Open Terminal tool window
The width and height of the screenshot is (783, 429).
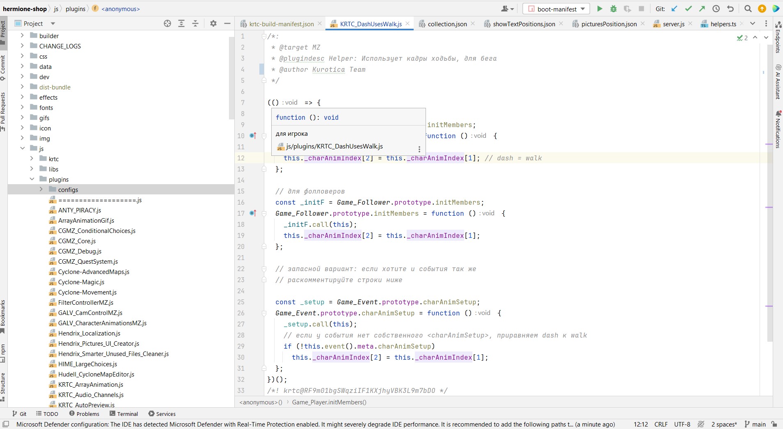point(124,413)
